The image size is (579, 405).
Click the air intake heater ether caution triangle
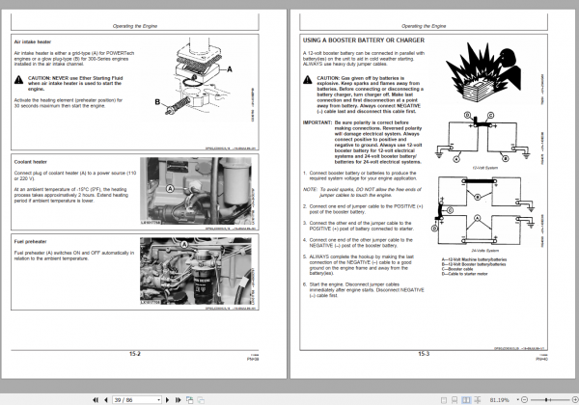coord(19,79)
